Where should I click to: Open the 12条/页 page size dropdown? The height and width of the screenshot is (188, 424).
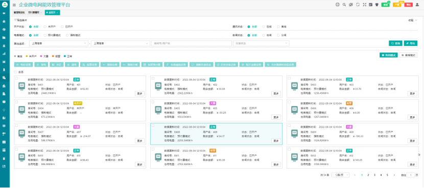point(340,175)
